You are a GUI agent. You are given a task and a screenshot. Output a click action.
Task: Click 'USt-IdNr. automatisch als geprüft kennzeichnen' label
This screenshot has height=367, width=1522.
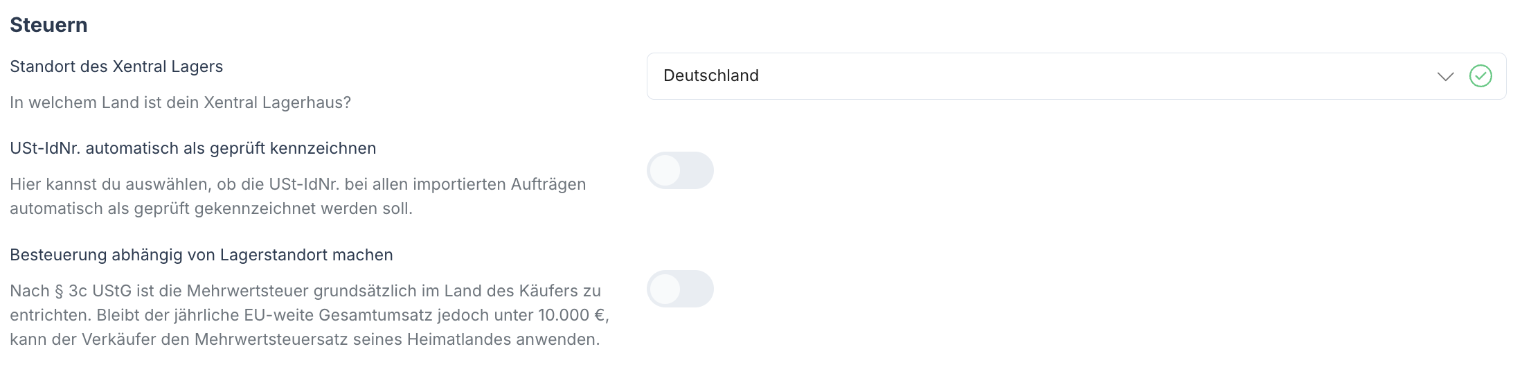point(193,148)
